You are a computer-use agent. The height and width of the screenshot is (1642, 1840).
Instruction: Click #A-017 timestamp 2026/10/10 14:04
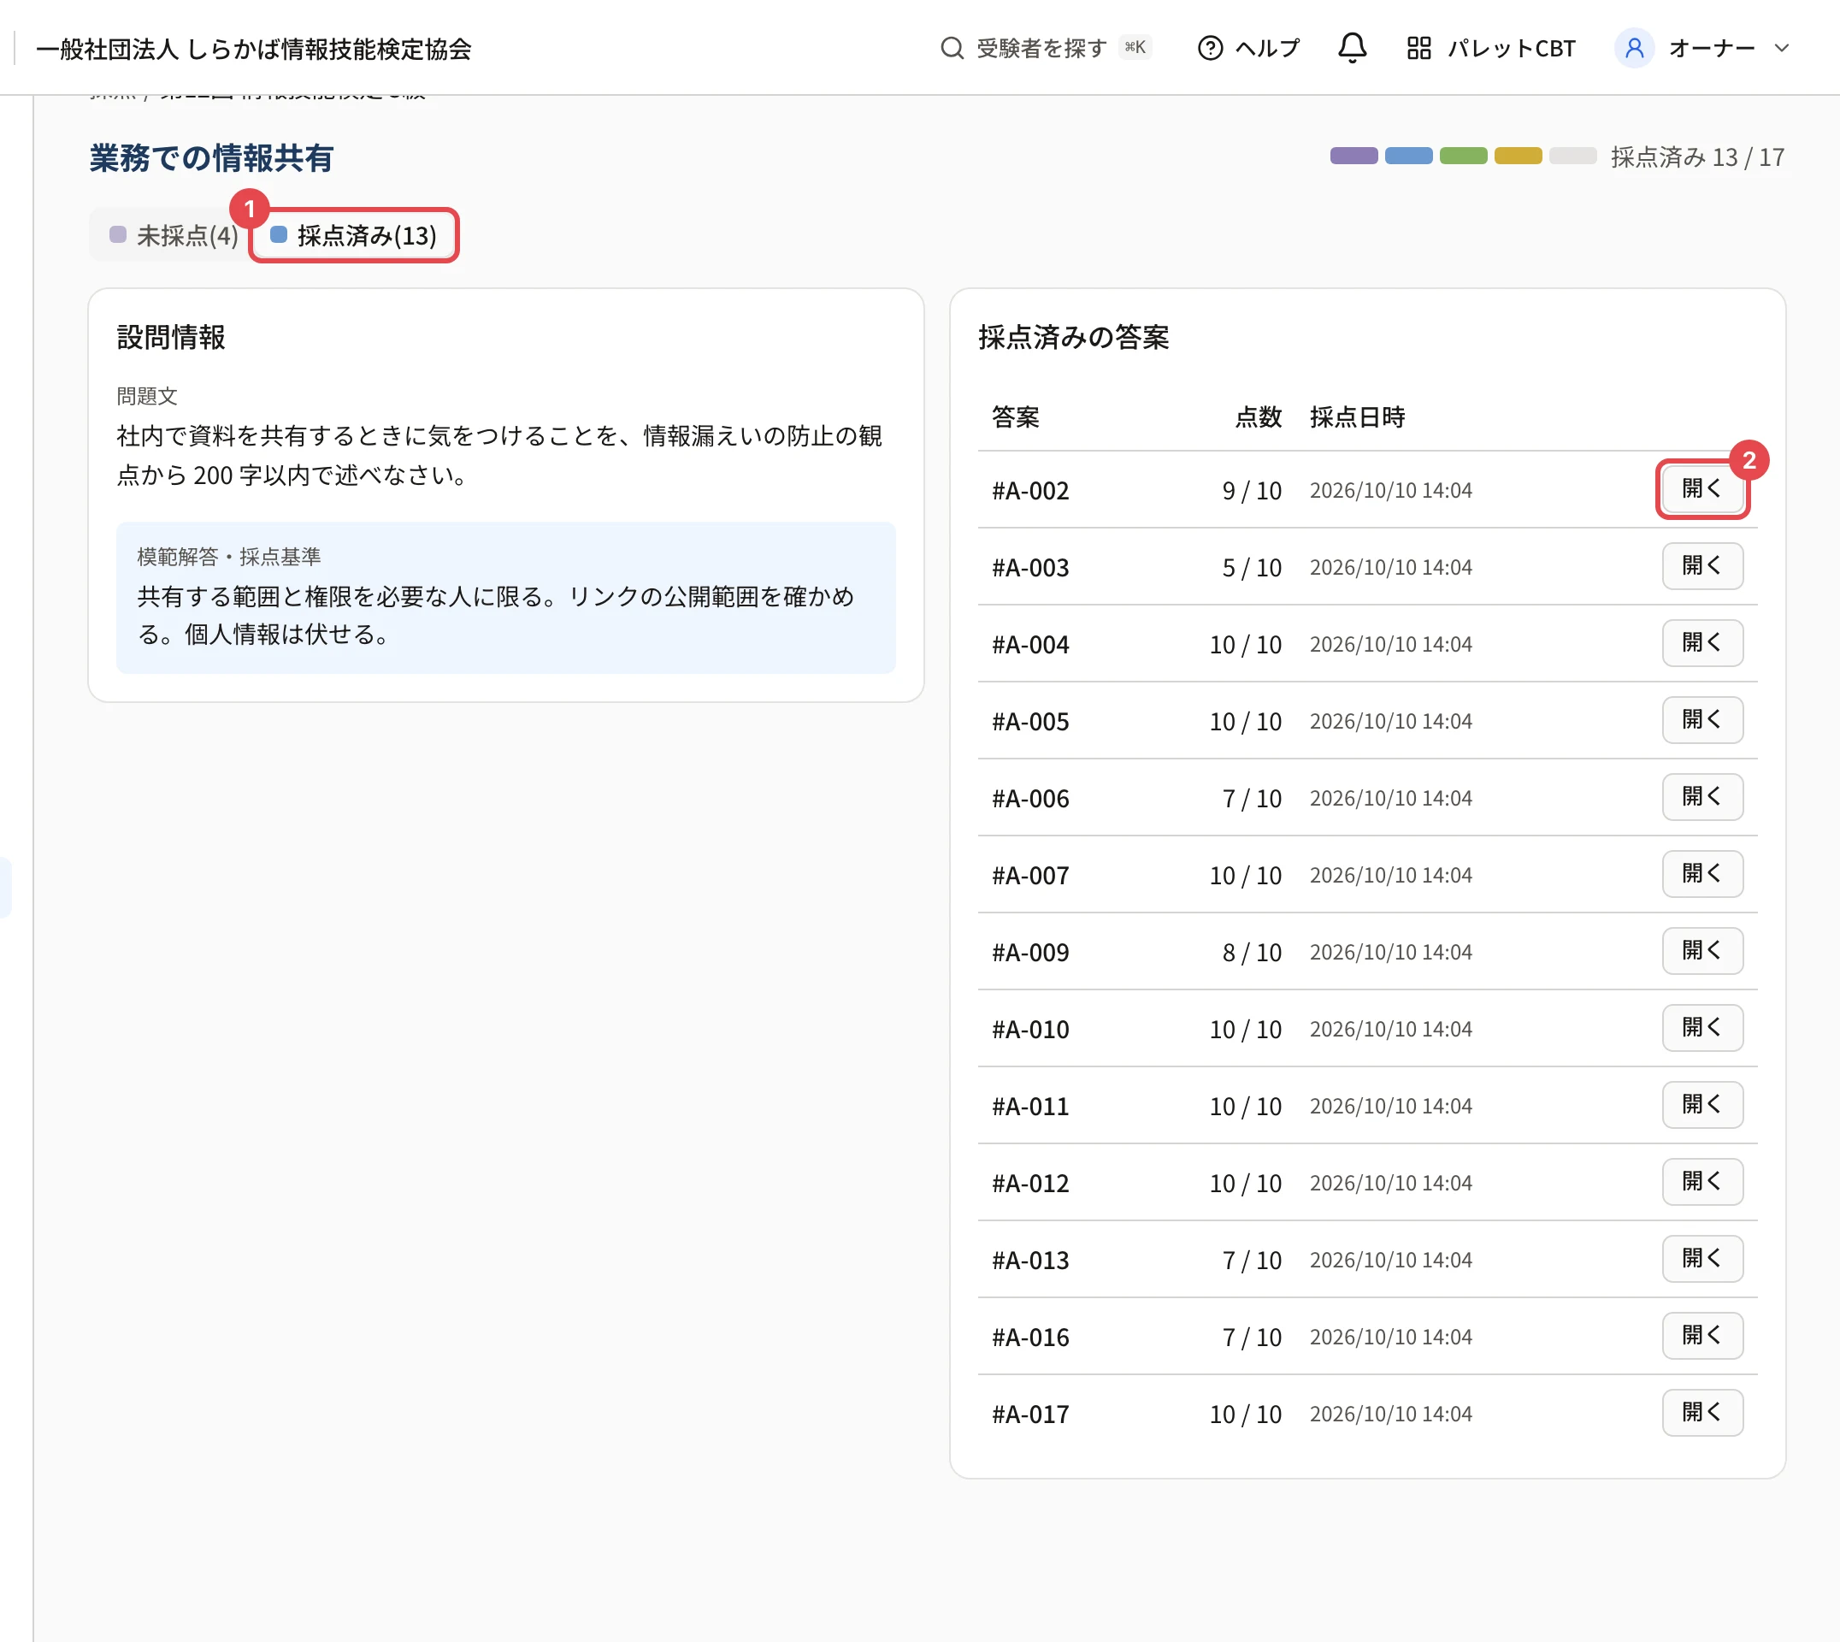pos(1390,1414)
